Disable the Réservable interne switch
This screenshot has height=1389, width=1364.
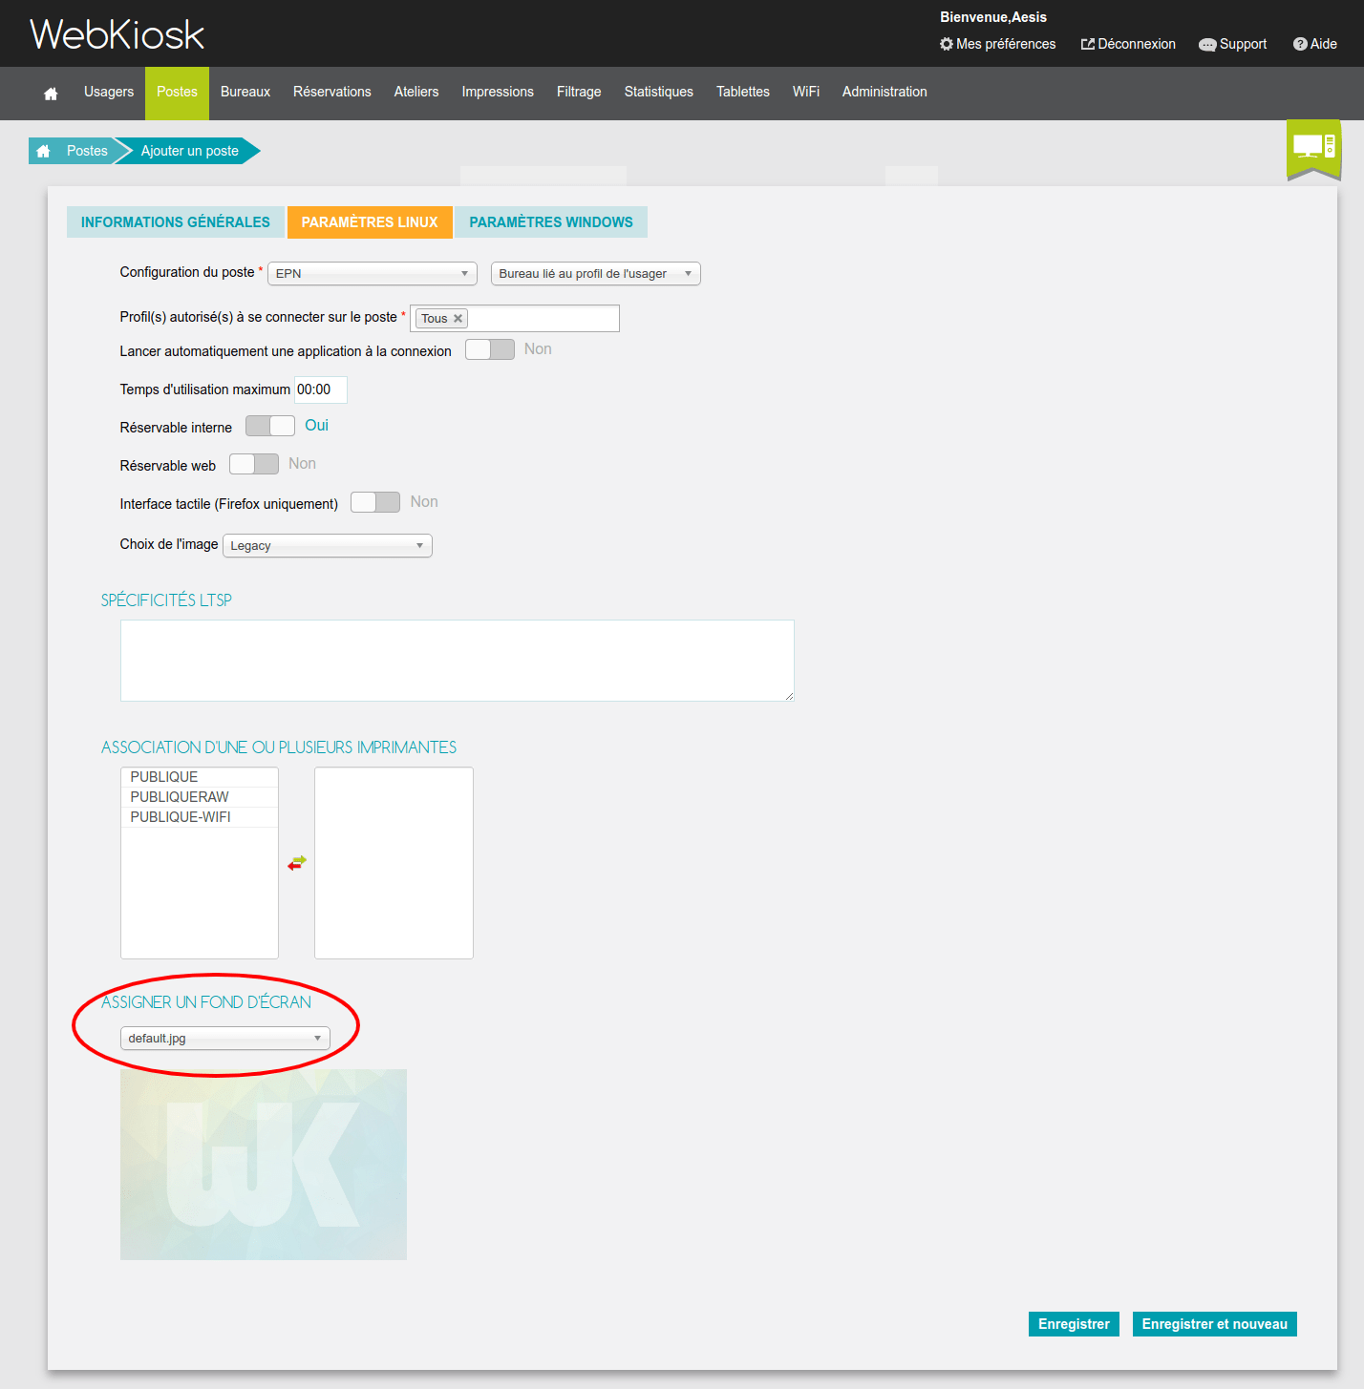pyautogui.click(x=269, y=426)
